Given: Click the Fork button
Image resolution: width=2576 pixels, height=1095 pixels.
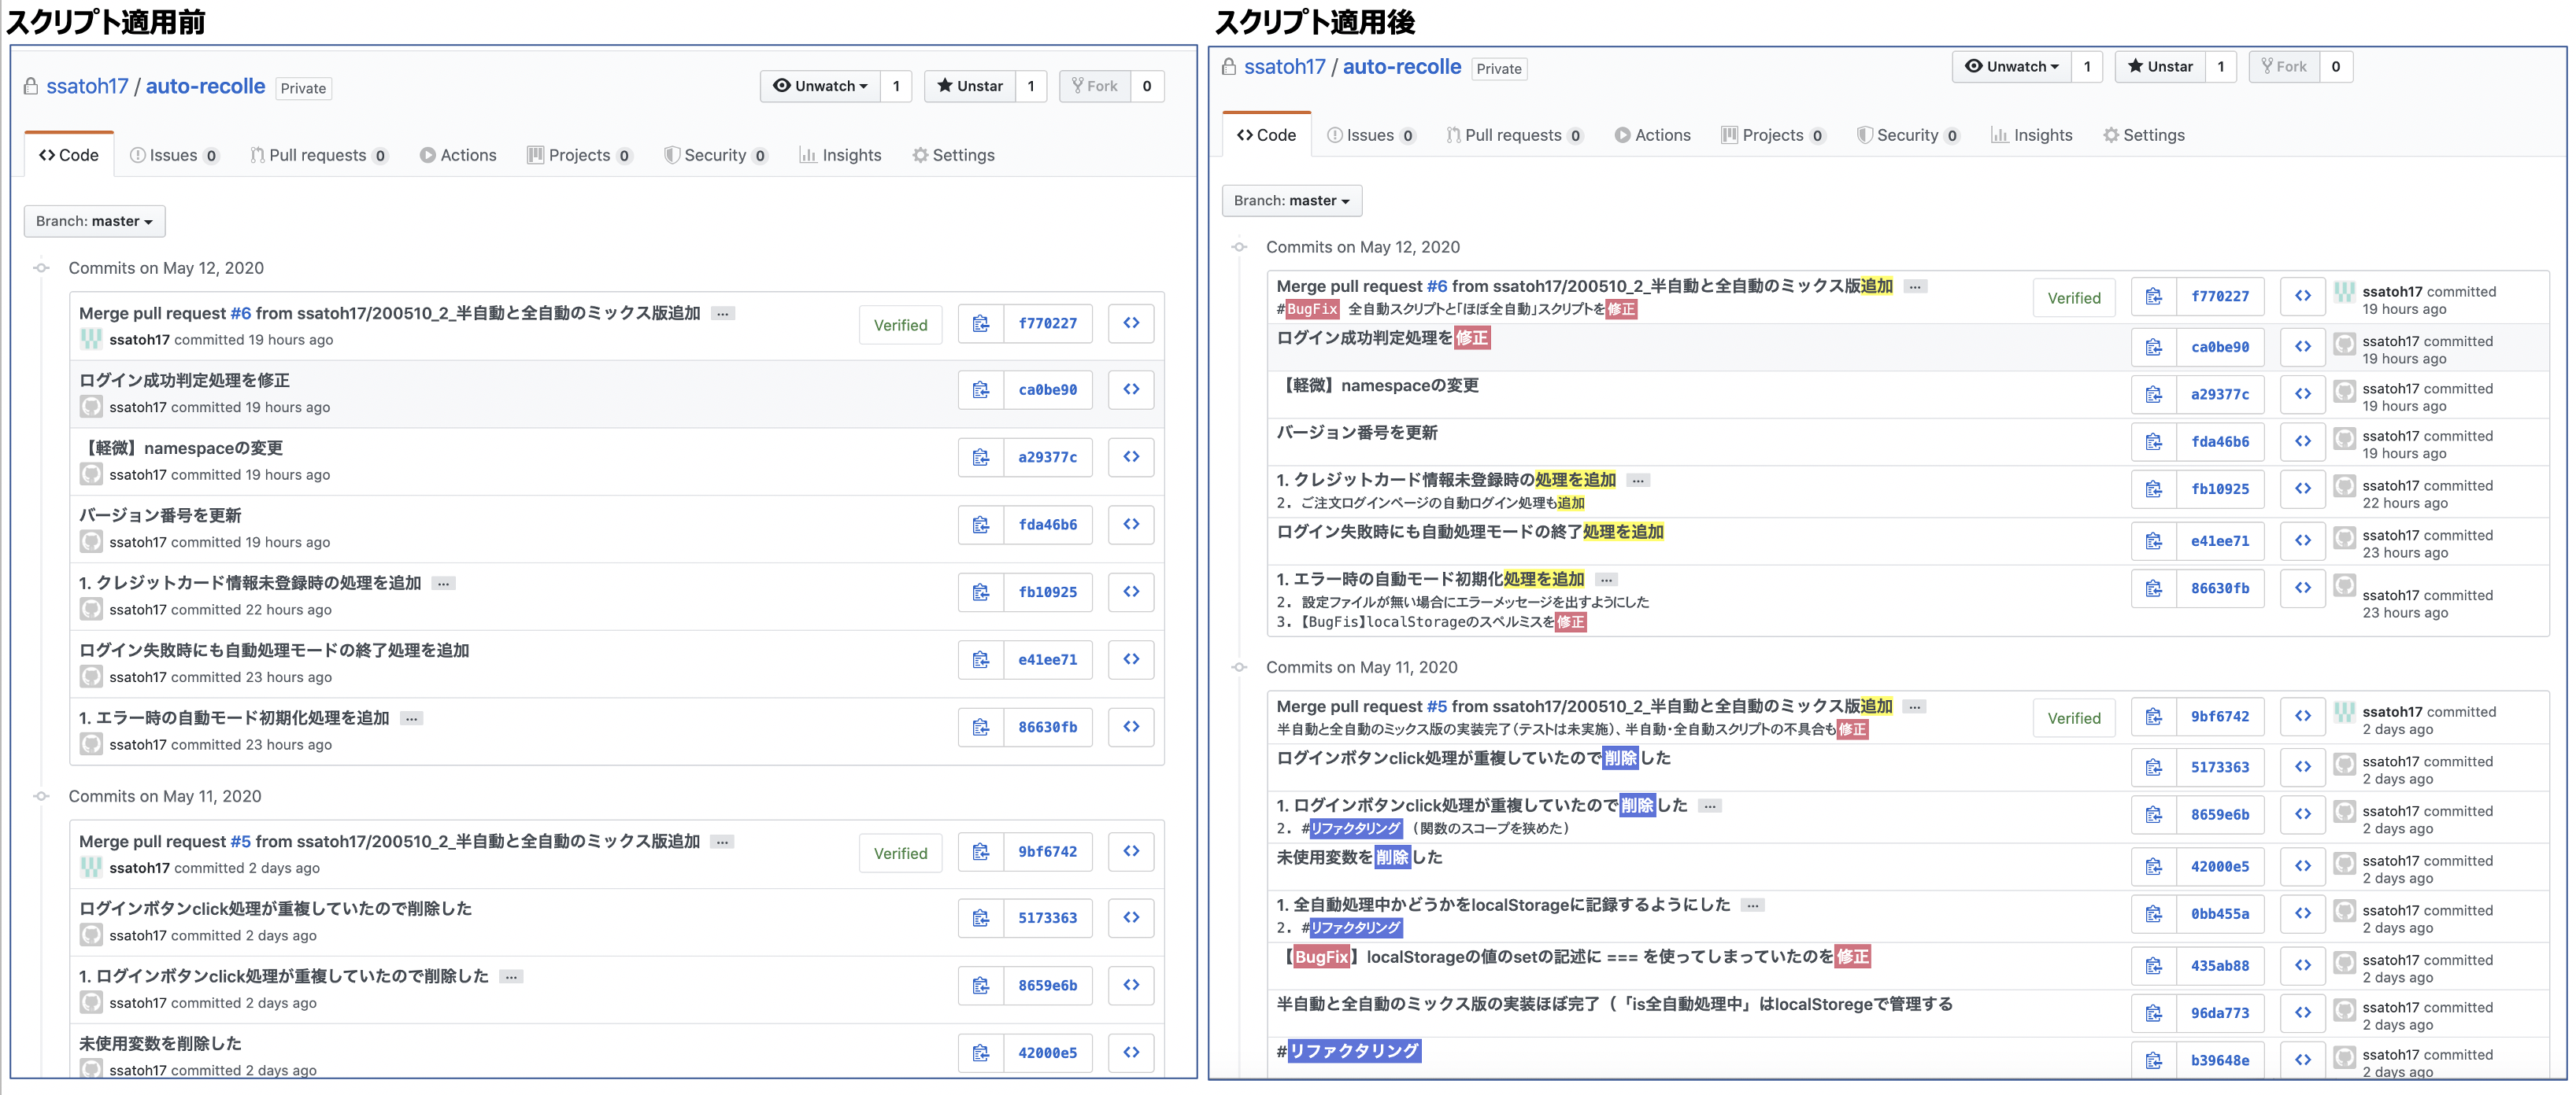Looking at the screenshot, I should pos(1095,86).
